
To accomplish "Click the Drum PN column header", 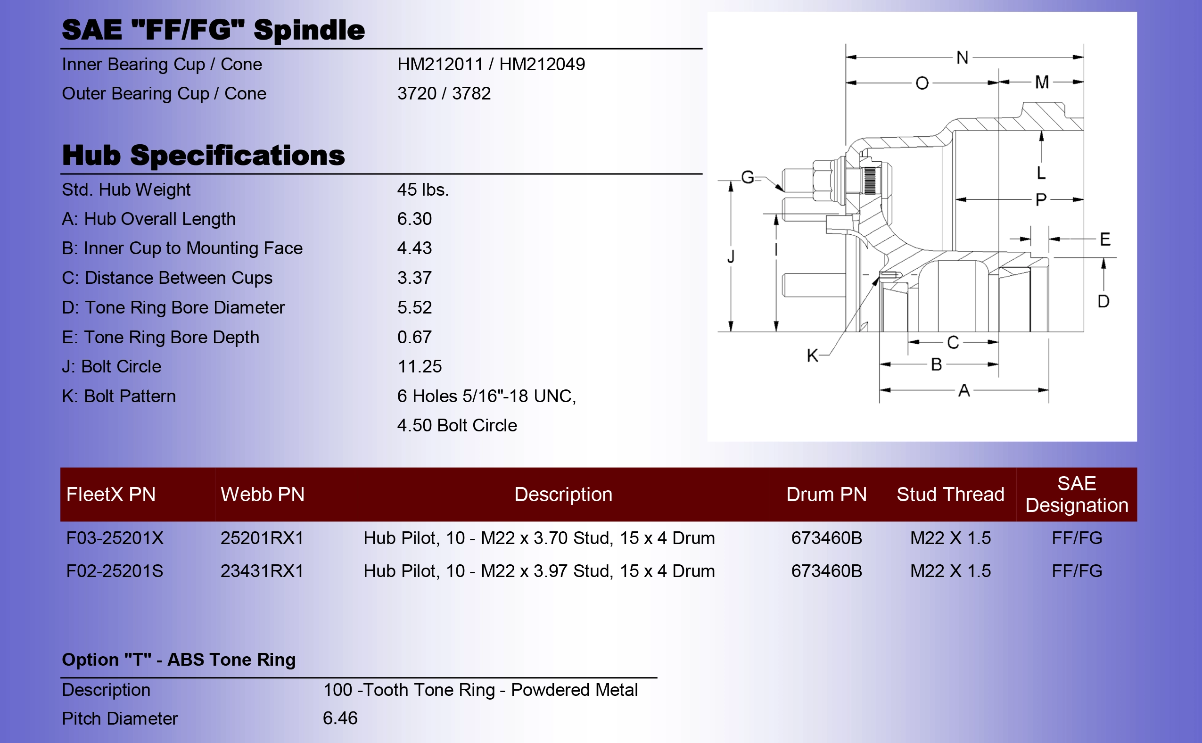I will 826,495.
